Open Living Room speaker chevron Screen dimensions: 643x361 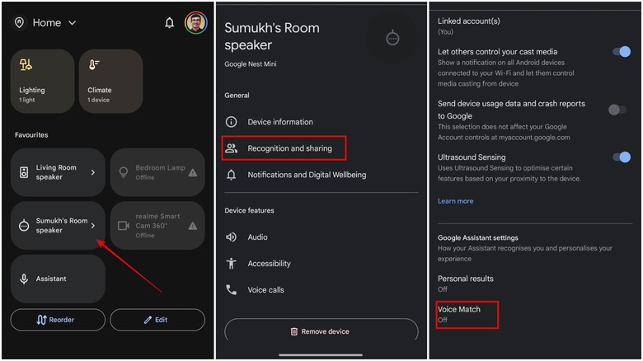click(x=92, y=172)
